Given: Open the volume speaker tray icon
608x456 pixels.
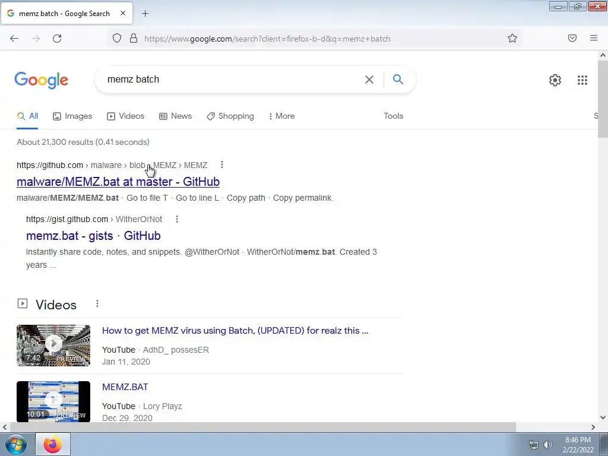Looking at the screenshot, I should 547,445.
